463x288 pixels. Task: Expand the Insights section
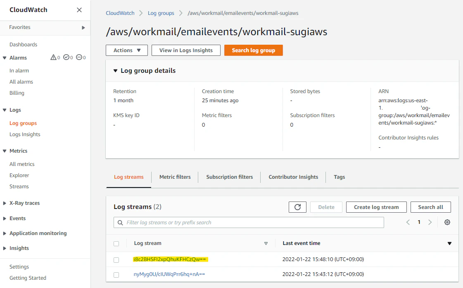pos(5,248)
